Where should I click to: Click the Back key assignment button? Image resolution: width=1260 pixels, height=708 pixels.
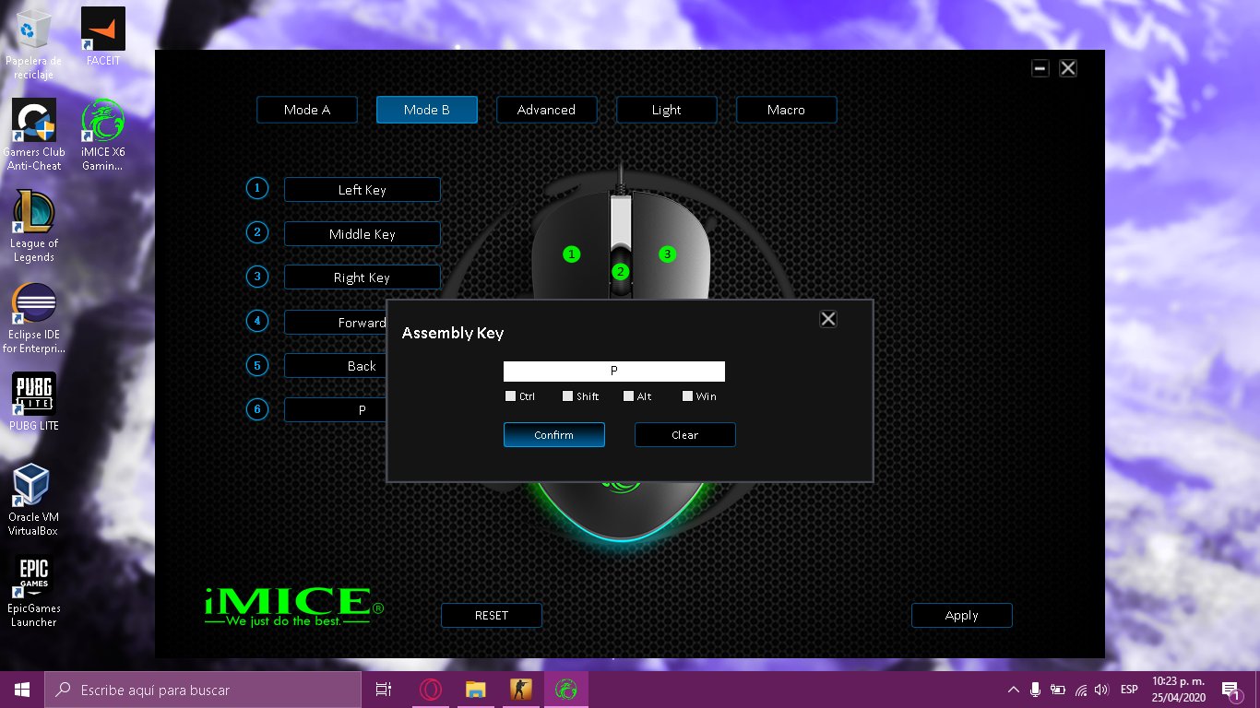click(x=336, y=366)
